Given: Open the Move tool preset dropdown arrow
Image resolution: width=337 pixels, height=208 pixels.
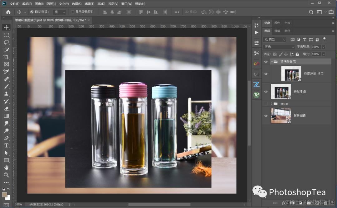Looking at the screenshot, I should pyautogui.click(x=25, y=12).
